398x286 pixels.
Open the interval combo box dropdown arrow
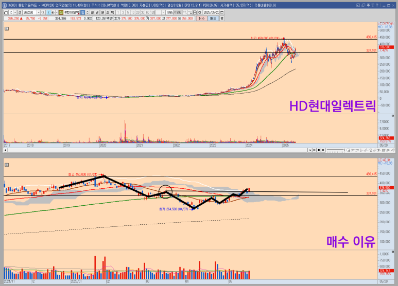(163, 12)
